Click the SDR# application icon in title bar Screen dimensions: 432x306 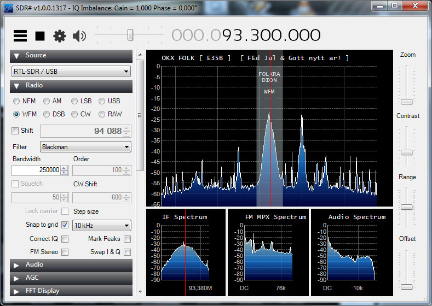(x=7, y=5)
